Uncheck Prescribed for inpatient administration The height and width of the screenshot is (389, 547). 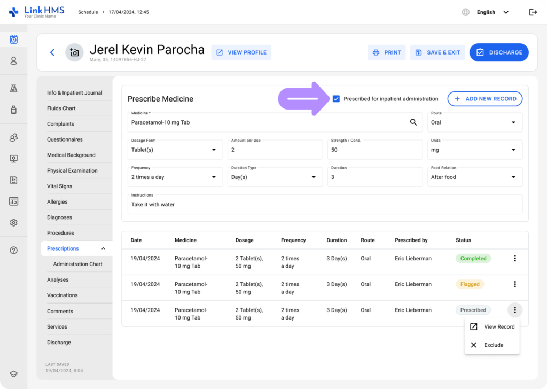pyautogui.click(x=336, y=99)
